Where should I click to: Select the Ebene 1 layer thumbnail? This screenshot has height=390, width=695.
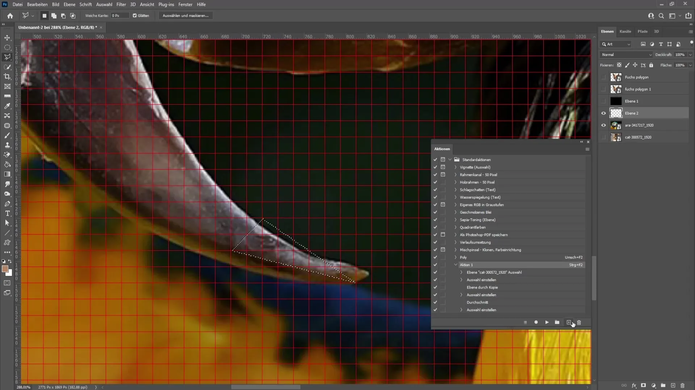point(616,101)
